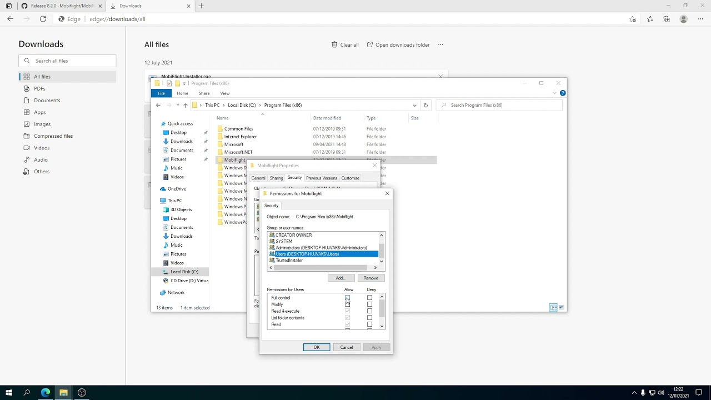Click Edge reload page icon
711x400 pixels.
coord(43,19)
